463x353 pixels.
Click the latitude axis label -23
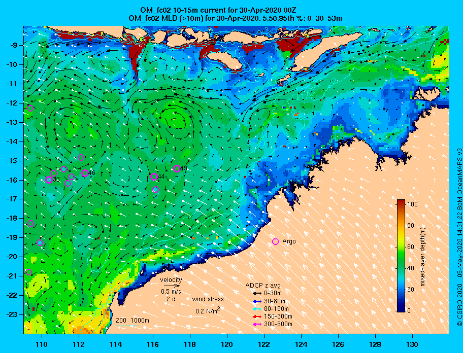click(12, 314)
